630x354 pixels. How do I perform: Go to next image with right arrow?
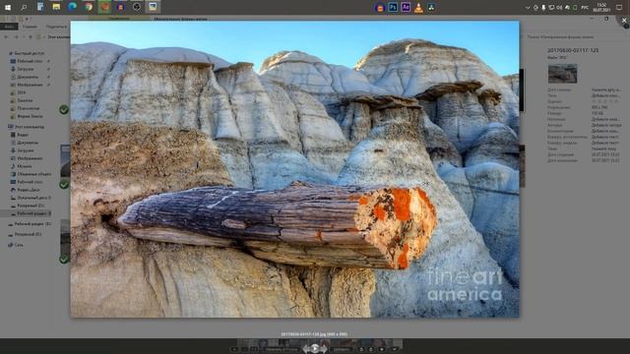point(324,349)
